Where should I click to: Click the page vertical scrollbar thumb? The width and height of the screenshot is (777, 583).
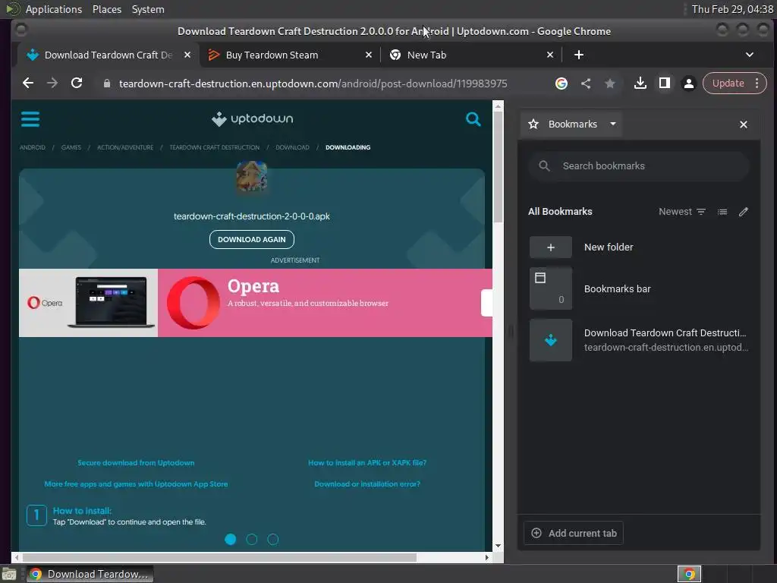coord(499,167)
